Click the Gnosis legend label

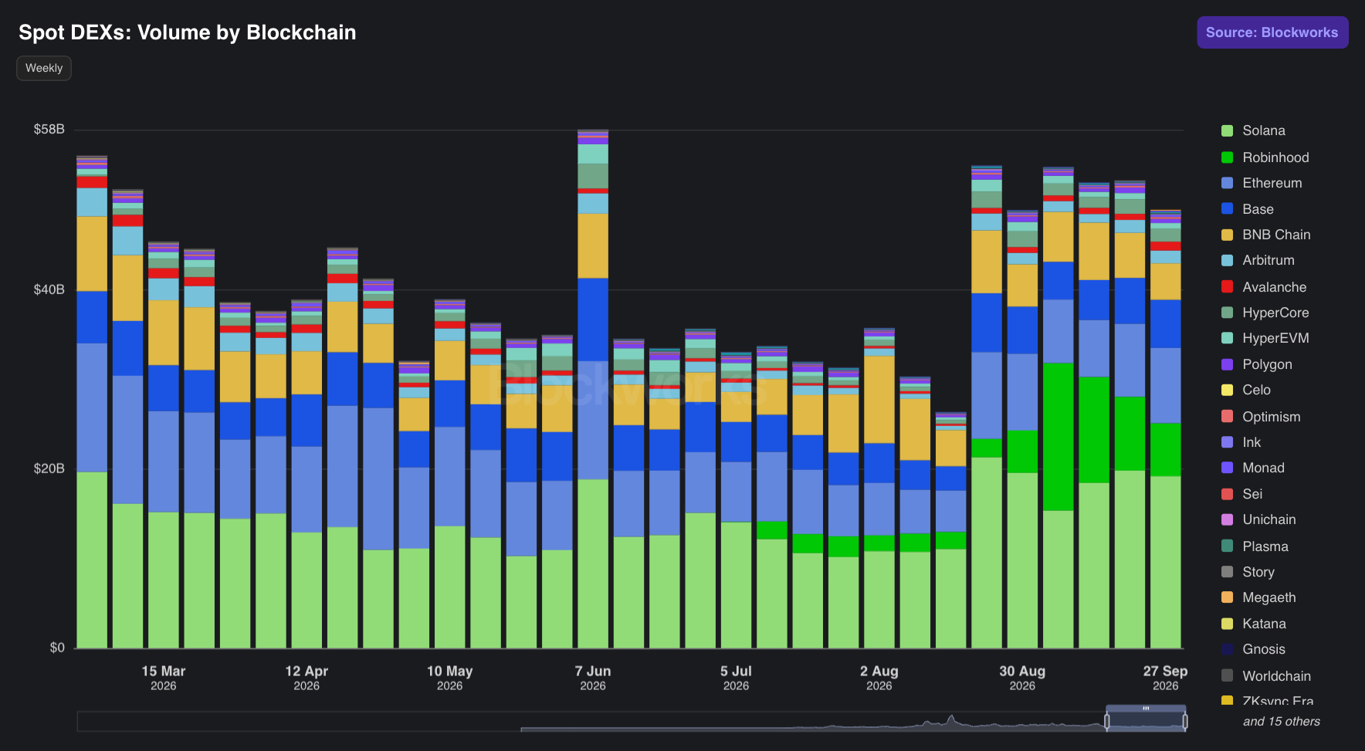[1264, 649]
